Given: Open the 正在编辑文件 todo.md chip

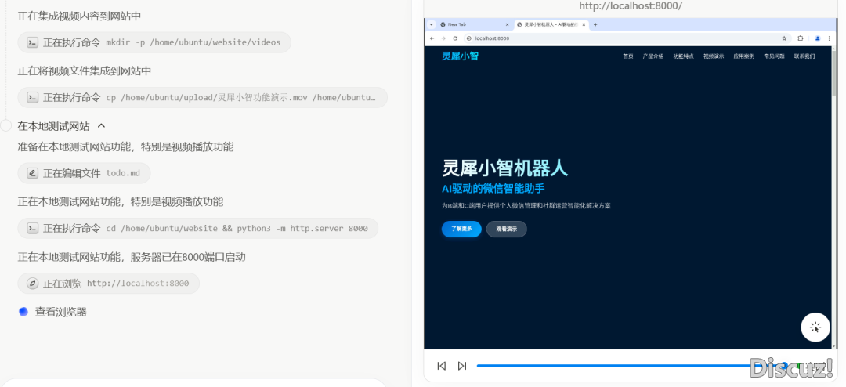Looking at the screenshot, I should pos(84,173).
